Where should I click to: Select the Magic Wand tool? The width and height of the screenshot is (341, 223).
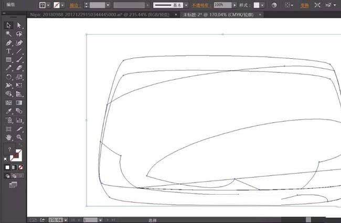pos(9,34)
